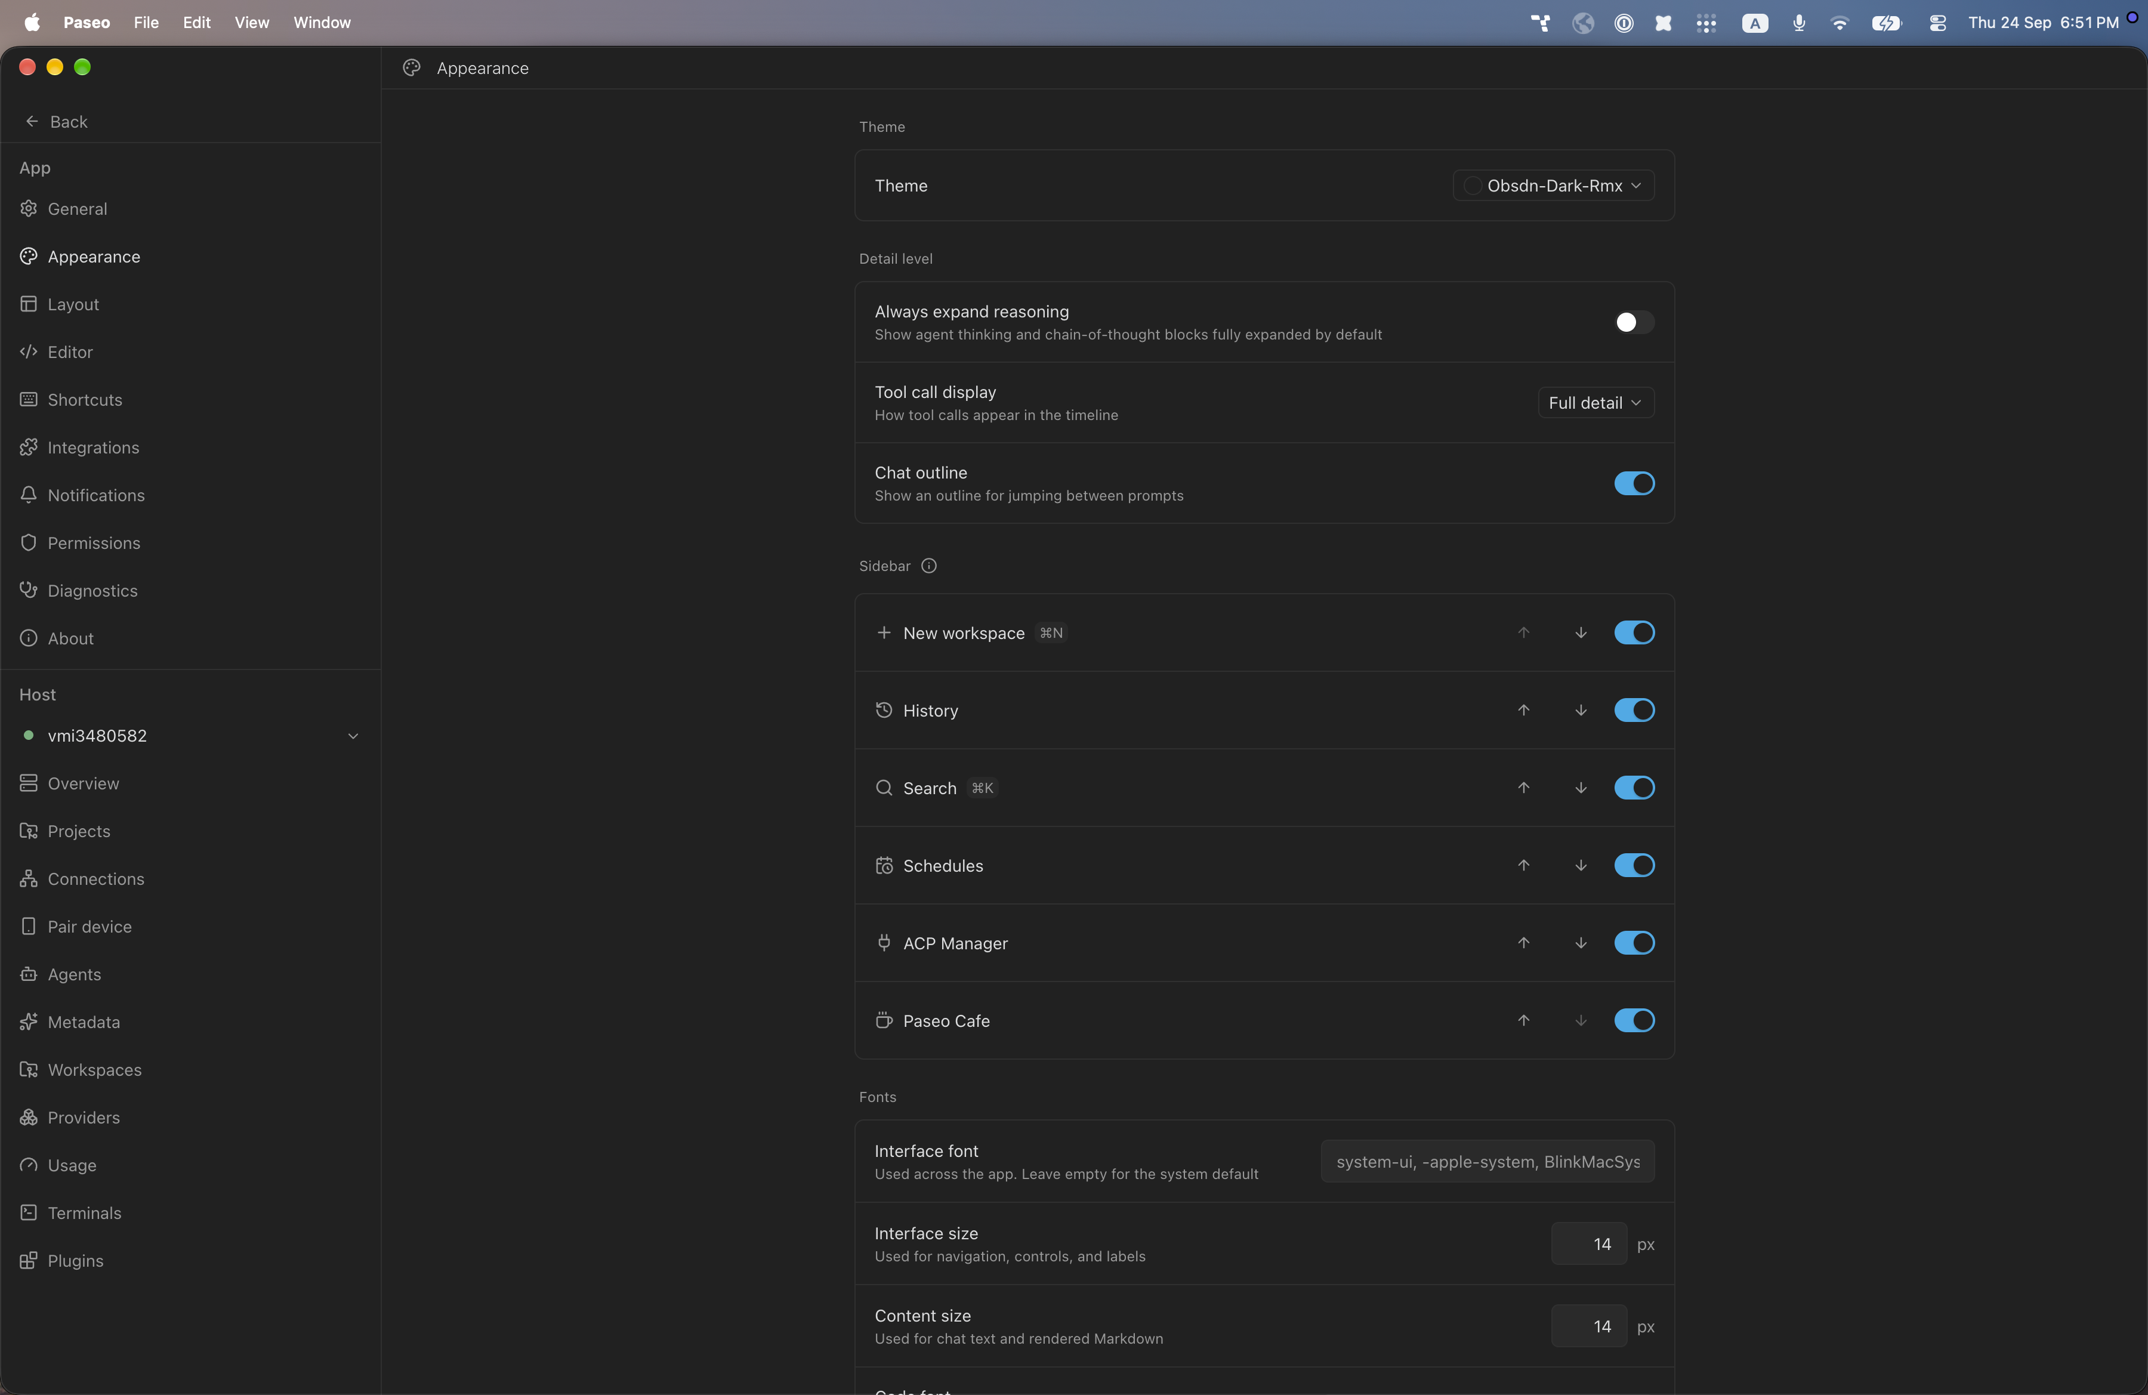This screenshot has width=2148, height=1395.
Task: Move Search item down with arrow icon
Action: click(1581, 788)
